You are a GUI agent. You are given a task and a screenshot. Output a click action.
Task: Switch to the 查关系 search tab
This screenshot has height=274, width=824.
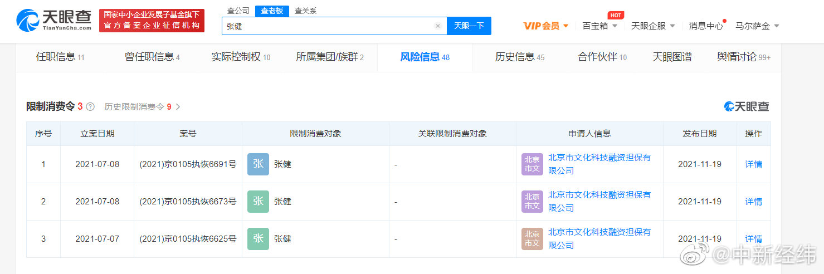click(x=305, y=11)
